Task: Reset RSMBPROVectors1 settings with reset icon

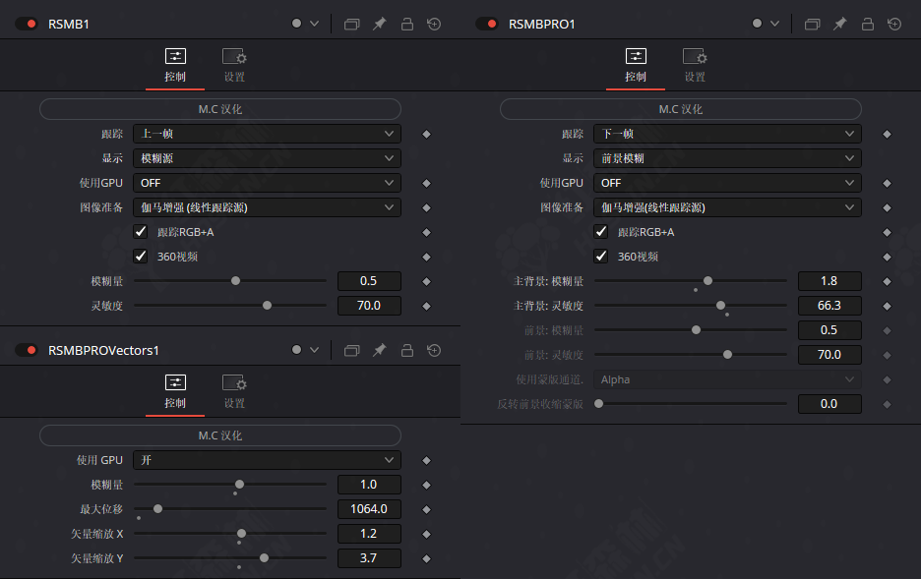Action: point(434,350)
